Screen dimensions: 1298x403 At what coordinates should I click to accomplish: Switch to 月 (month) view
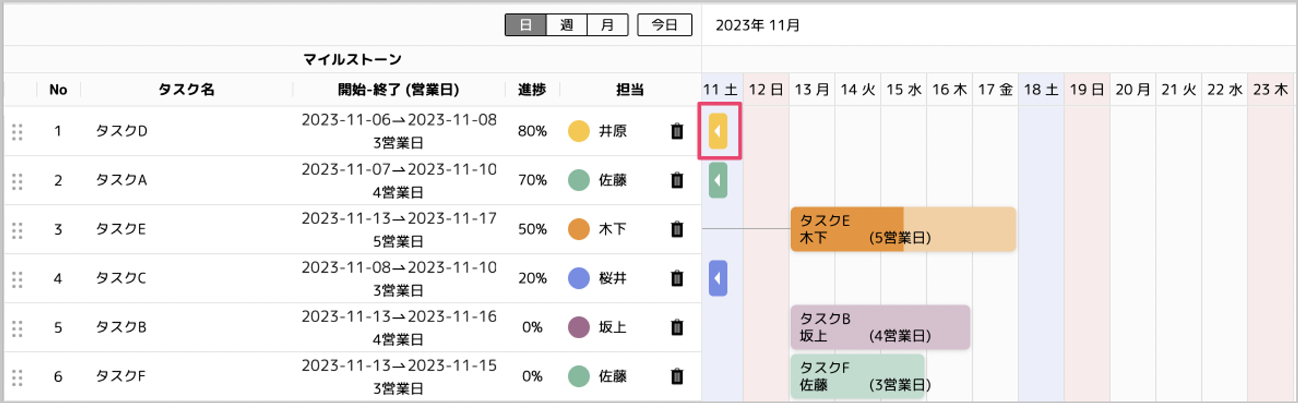click(607, 25)
